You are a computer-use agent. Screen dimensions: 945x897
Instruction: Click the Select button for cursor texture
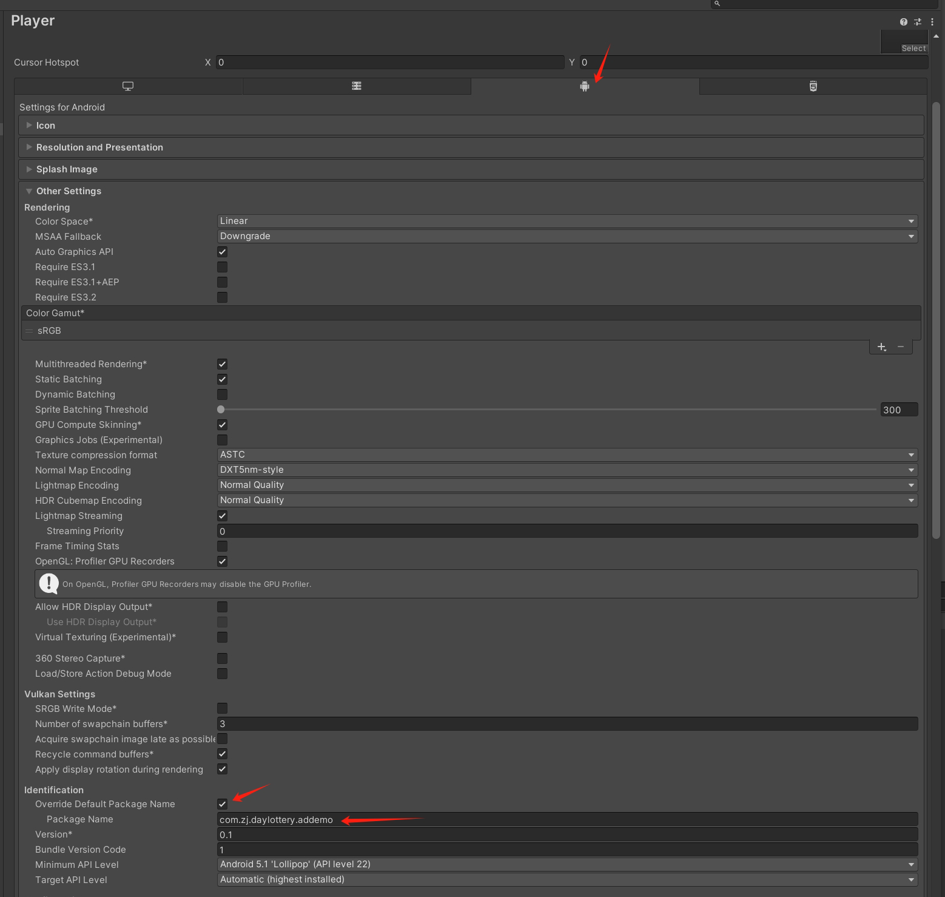pos(913,49)
